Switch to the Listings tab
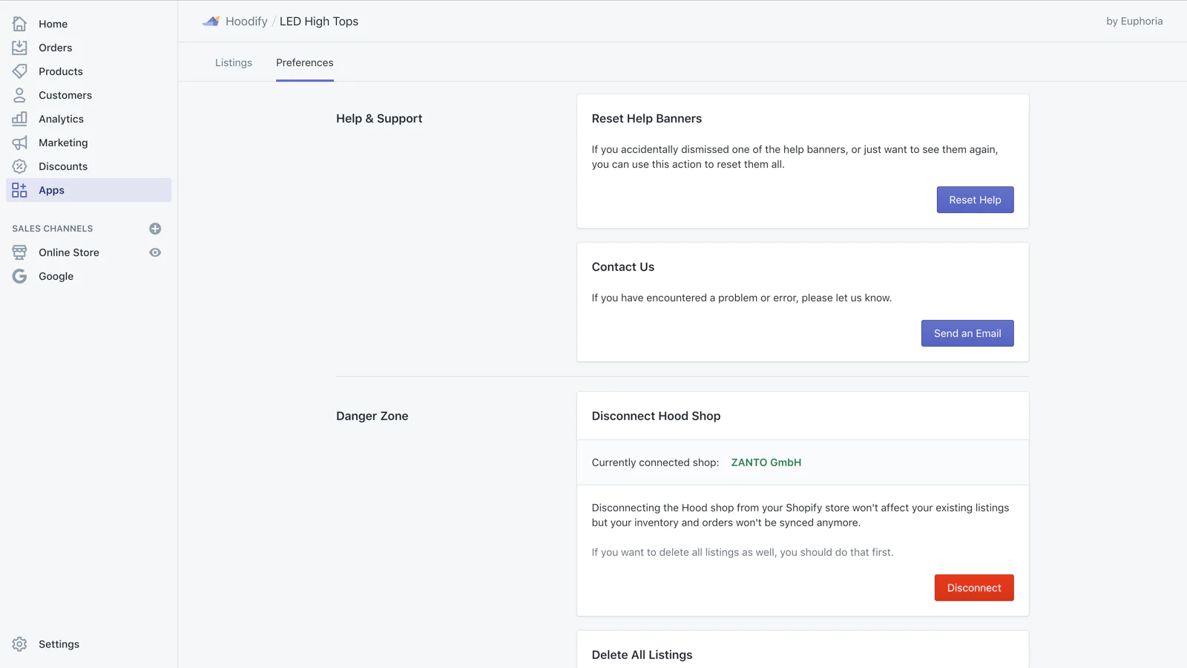 coord(234,63)
